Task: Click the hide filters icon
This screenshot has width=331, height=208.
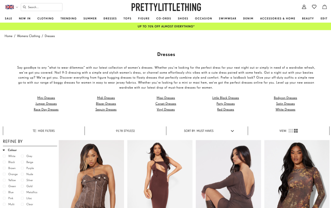Action: click(x=34, y=131)
